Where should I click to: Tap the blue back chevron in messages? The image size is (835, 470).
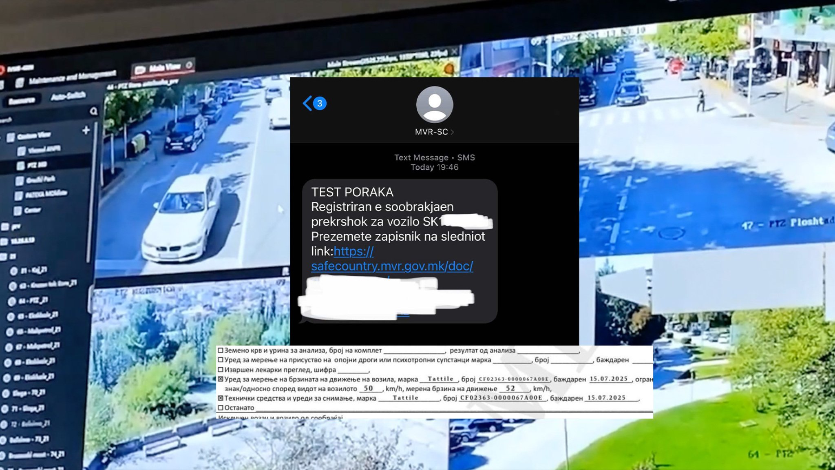pyautogui.click(x=307, y=103)
